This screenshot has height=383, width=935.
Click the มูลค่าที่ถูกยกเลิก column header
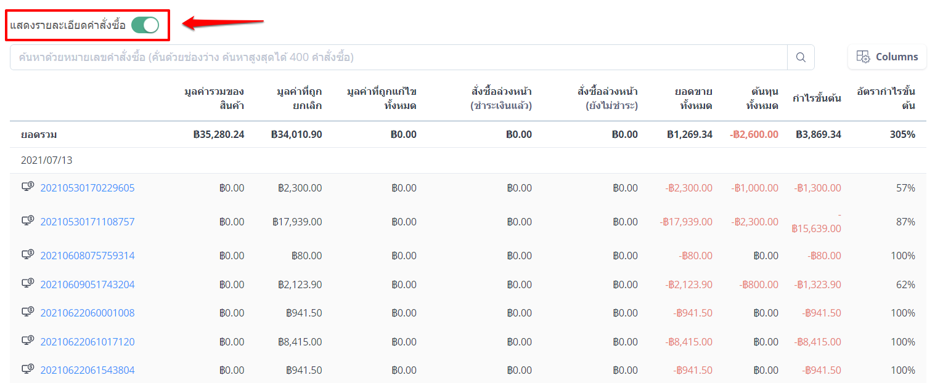300,99
